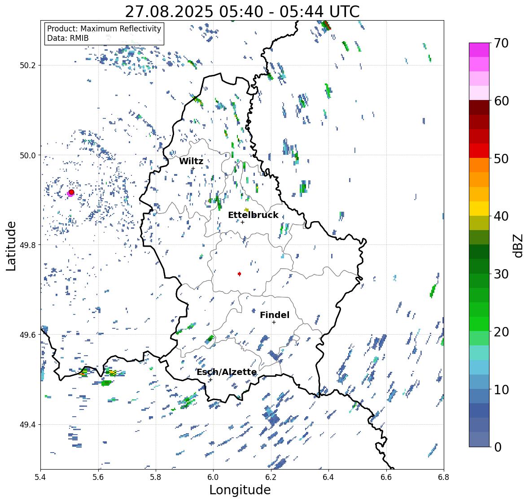Viewport: 529px width, 501px height.
Task: Select the Esch/Alzette station label
Action: (227, 372)
